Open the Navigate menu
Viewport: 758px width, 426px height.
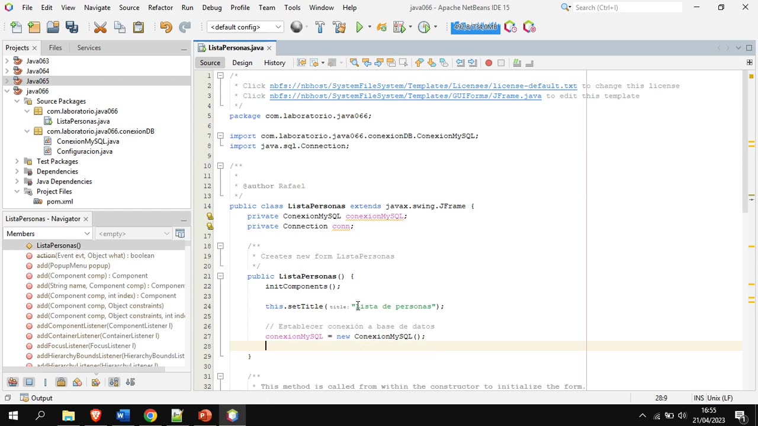[97, 7]
